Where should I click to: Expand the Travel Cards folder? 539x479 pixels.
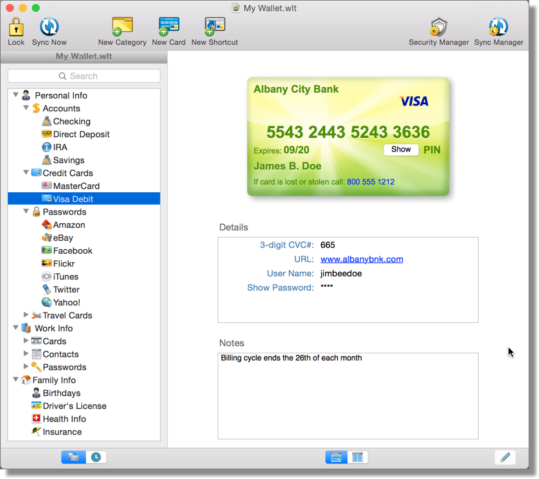[26, 315]
